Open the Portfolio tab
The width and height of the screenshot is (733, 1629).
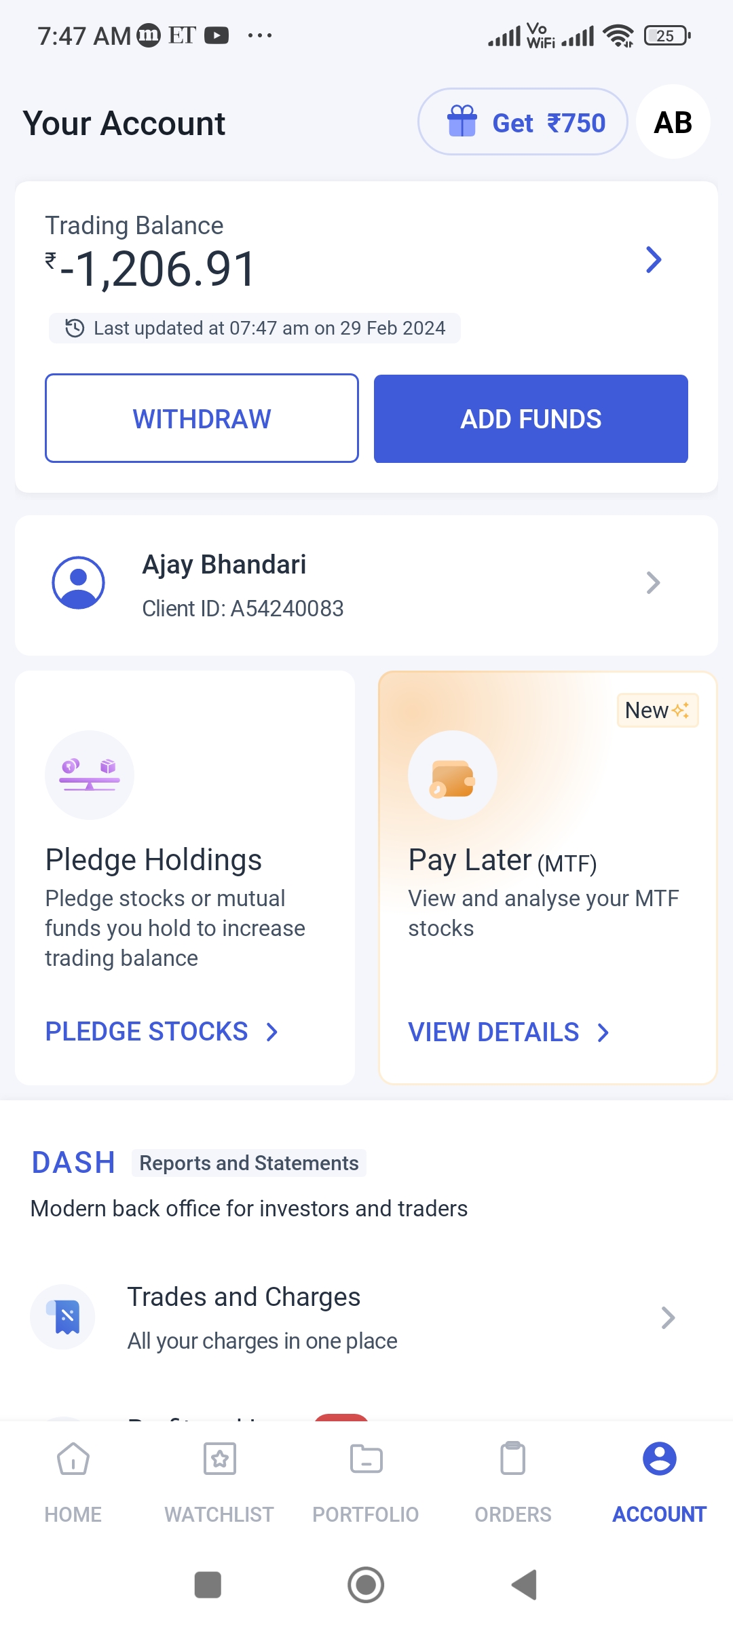[366, 1482]
